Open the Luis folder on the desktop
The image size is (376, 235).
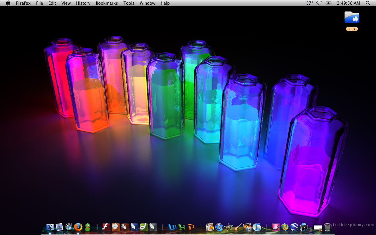click(x=352, y=17)
